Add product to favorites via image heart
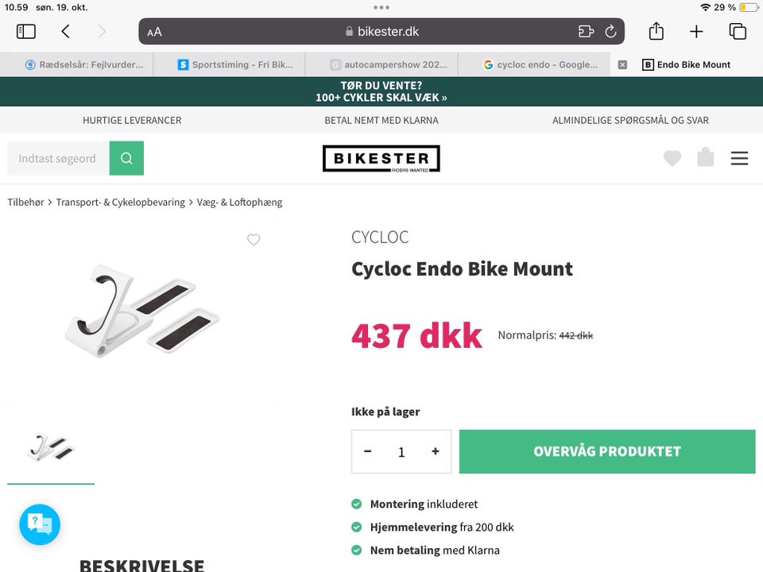 [254, 240]
